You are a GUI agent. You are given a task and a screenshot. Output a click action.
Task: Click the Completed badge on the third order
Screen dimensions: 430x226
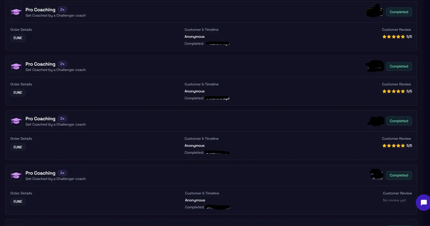coord(399,121)
